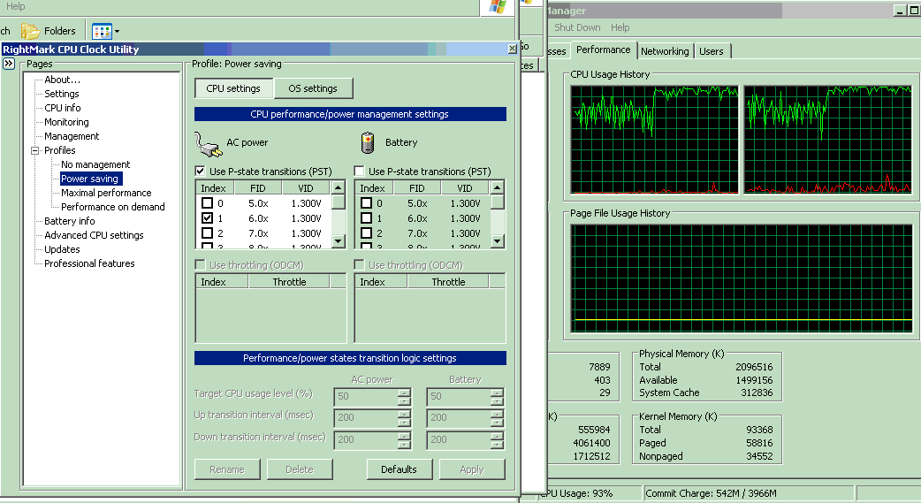The image size is (921, 503).
Task: Click the AC power plug icon
Action: click(207, 142)
